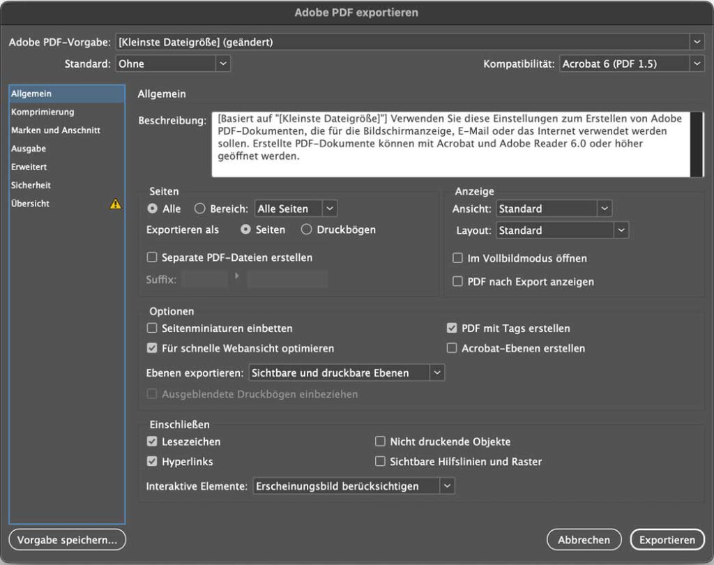This screenshot has width=714, height=565.
Task: Choose export as Druckbögen radio button
Action: [307, 229]
